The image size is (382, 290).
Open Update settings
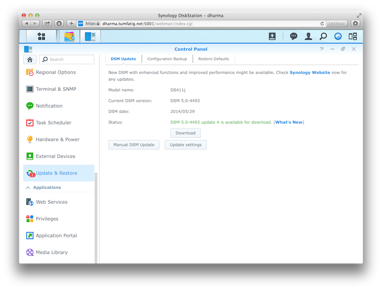tap(186, 145)
